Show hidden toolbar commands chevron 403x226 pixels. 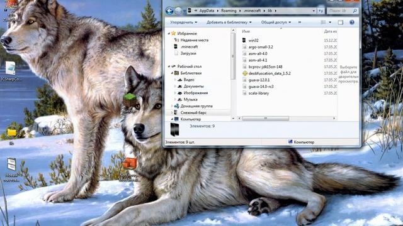point(300,23)
